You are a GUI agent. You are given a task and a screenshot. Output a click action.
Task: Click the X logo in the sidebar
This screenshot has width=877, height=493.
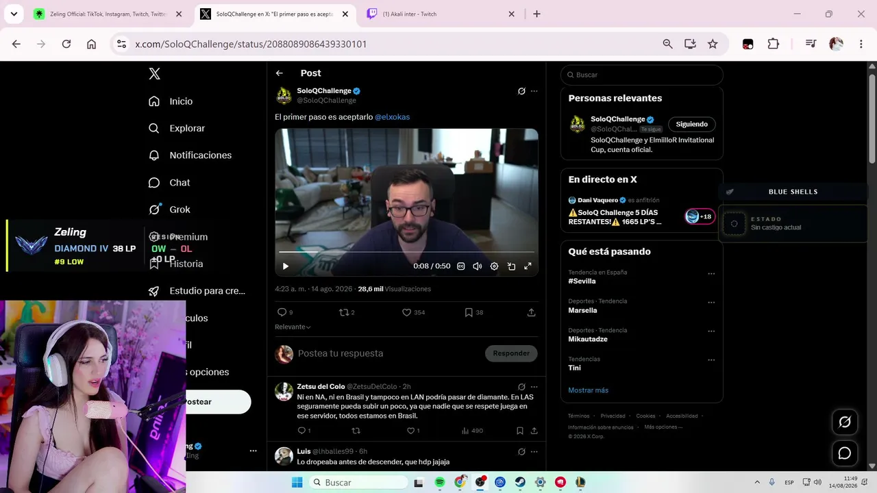click(x=155, y=74)
